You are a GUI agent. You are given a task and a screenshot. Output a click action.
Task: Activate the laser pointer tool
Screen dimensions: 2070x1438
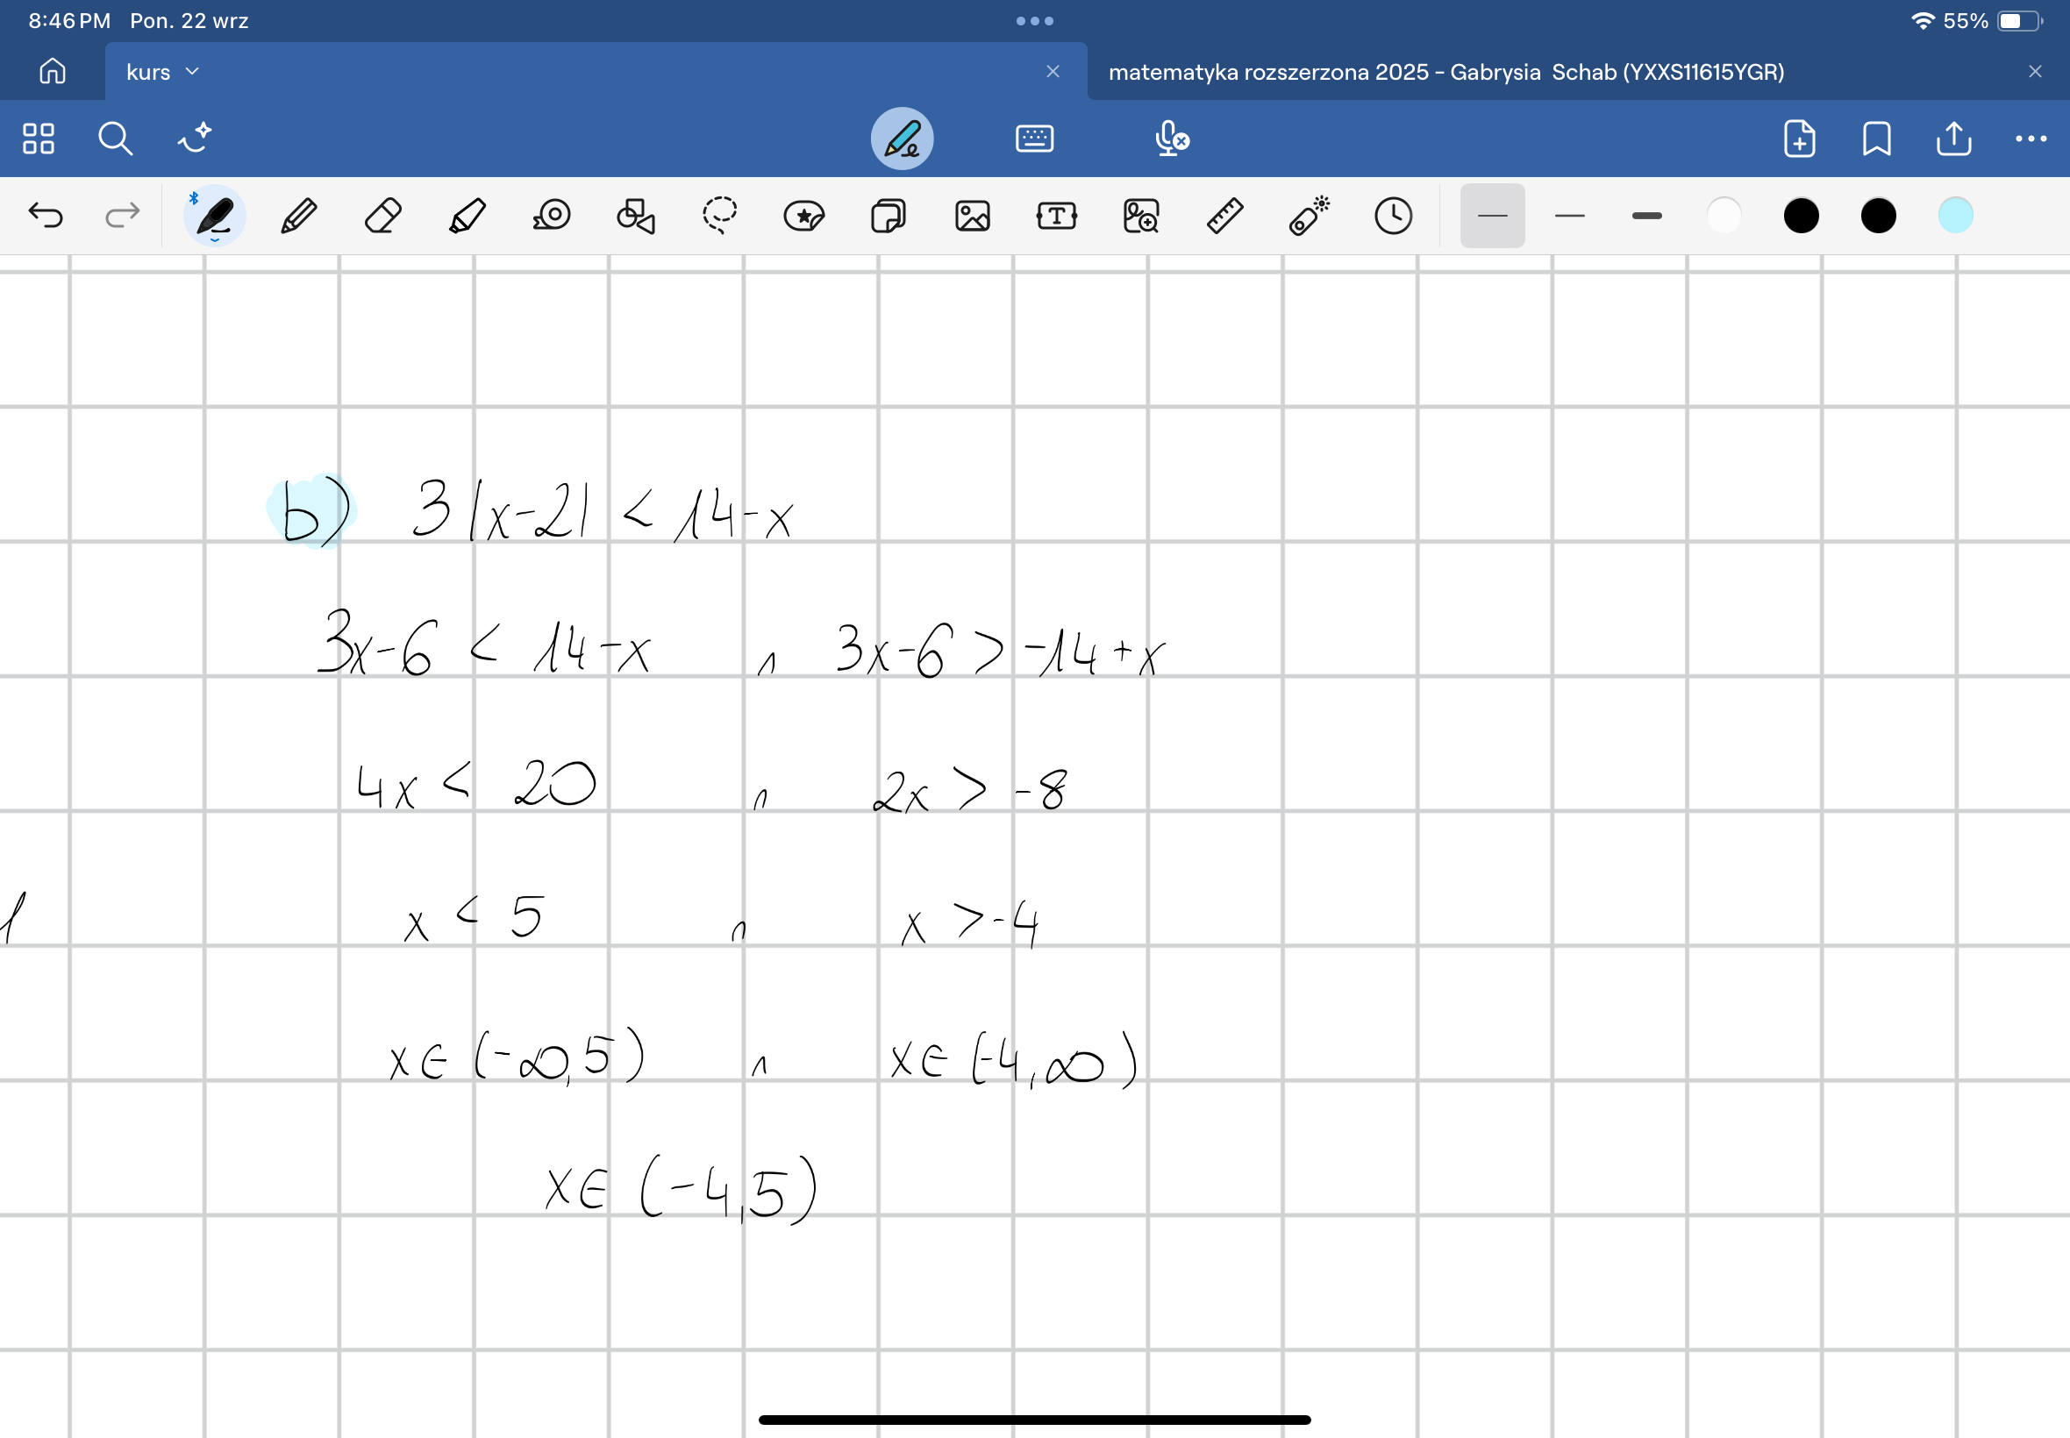pyautogui.click(x=1309, y=217)
